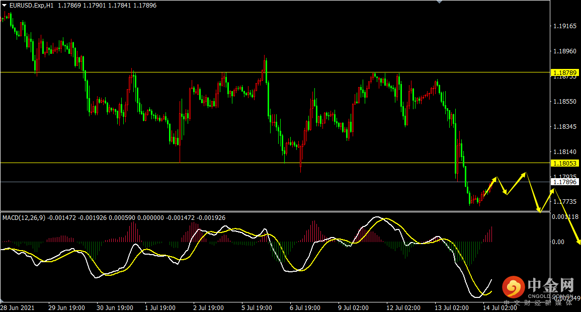581x312 pixels.
Task: Click the 28 Jun 2021 date label
Action: 18,307
